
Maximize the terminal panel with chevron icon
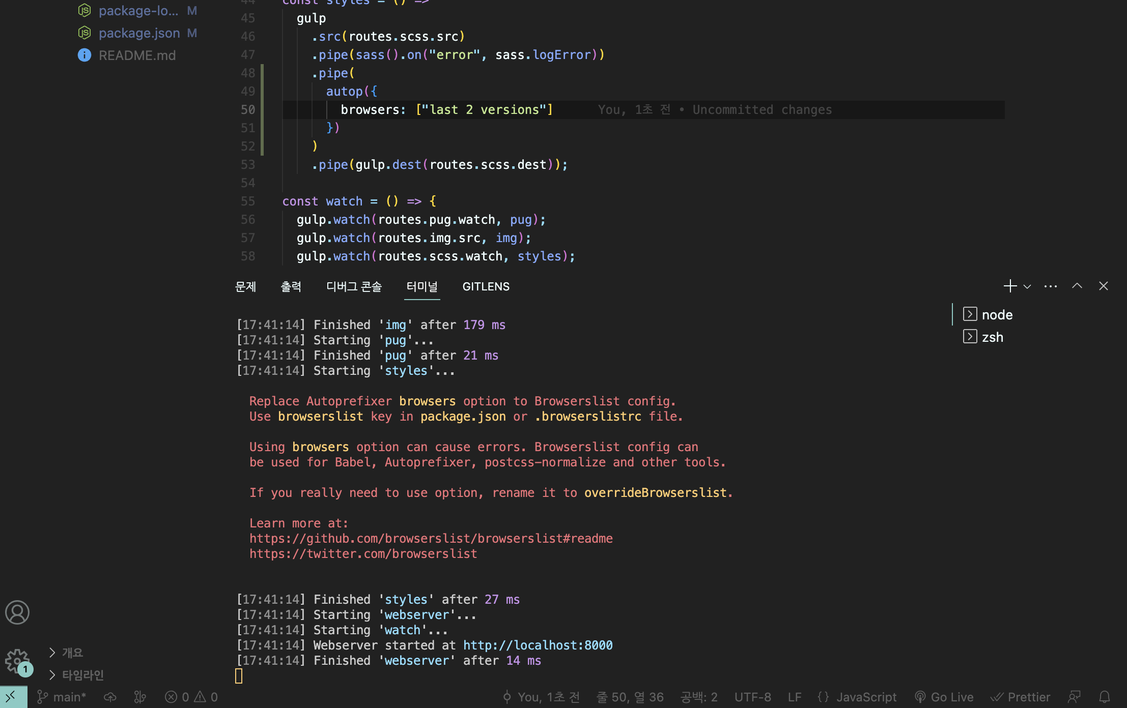pyautogui.click(x=1077, y=286)
